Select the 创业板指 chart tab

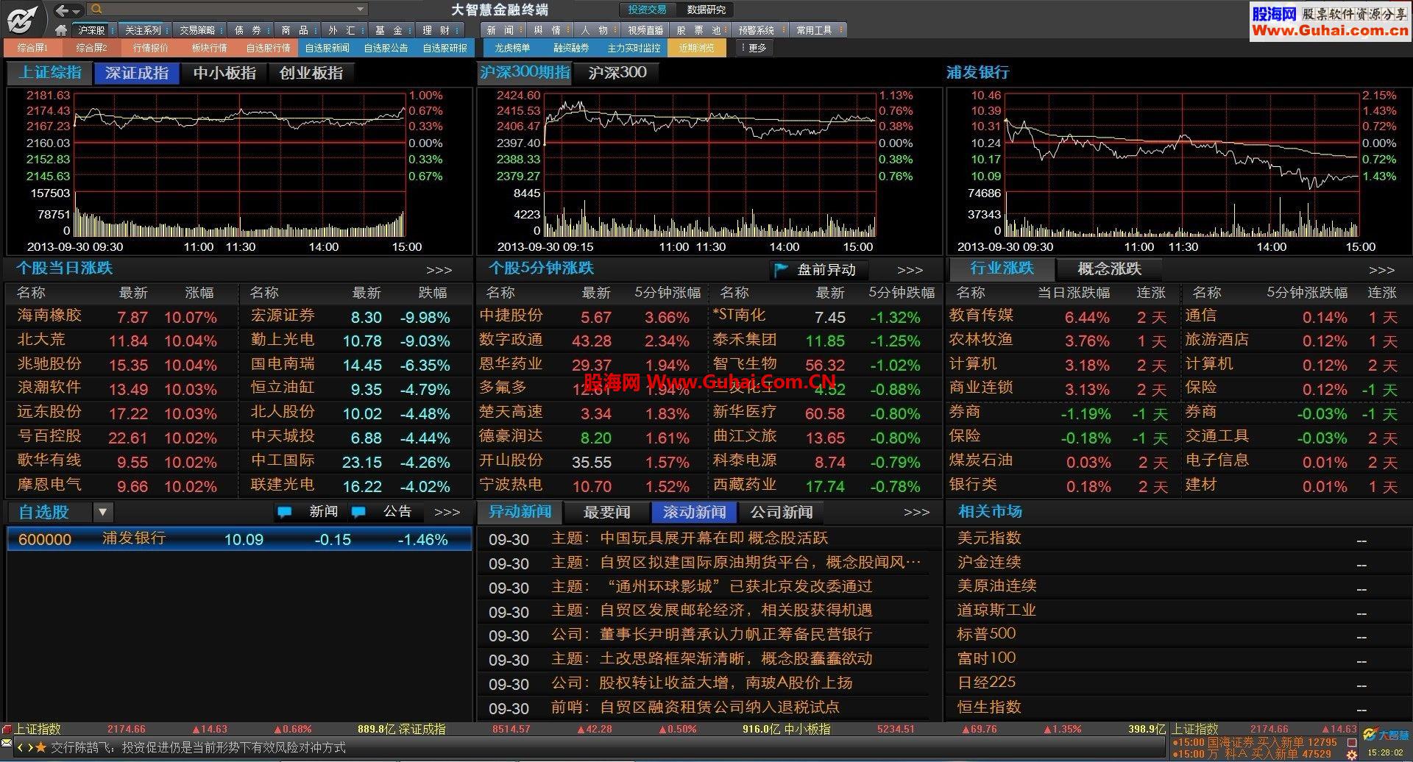(311, 73)
